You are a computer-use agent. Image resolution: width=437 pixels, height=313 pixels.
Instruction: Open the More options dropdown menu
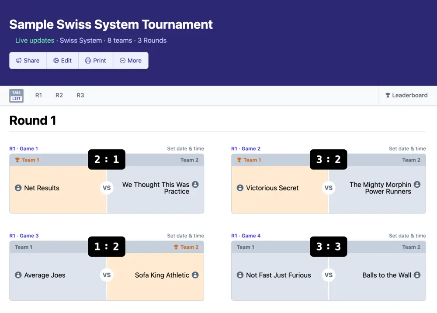pyautogui.click(x=131, y=61)
